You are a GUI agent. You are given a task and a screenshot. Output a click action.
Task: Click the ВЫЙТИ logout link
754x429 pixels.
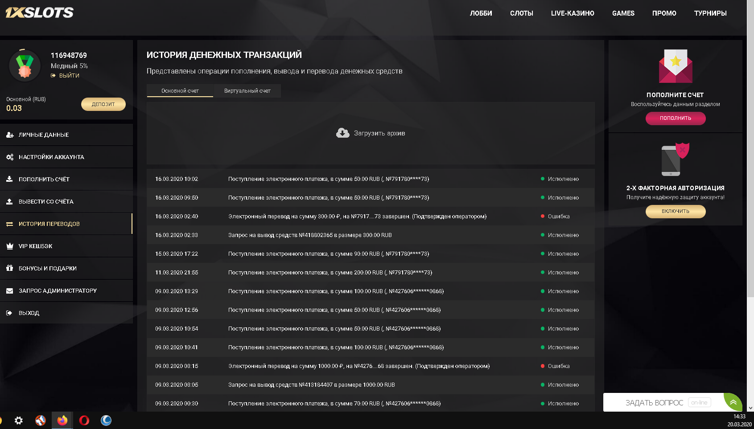pyautogui.click(x=69, y=76)
